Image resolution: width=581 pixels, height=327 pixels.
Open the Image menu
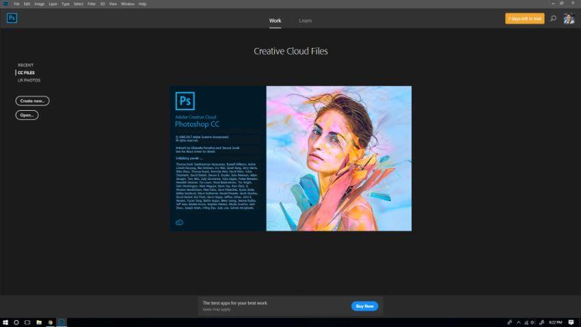pos(39,4)
